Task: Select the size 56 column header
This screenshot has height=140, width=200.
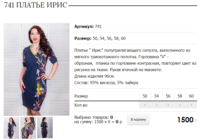Action: (x=168, y=96)
